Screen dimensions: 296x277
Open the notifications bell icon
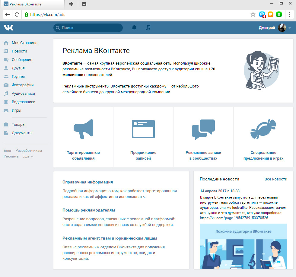pyautogui.click(x=134, y=28)
